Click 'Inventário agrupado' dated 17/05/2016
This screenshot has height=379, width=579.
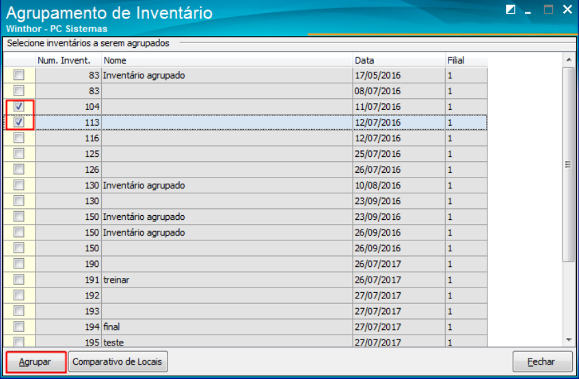227,75
